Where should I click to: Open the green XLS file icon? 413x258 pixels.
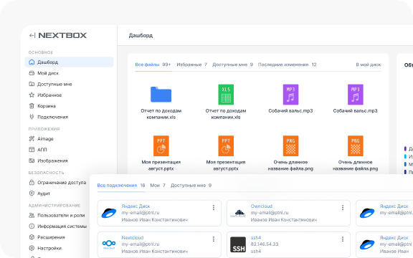click(x=226, y=95)
